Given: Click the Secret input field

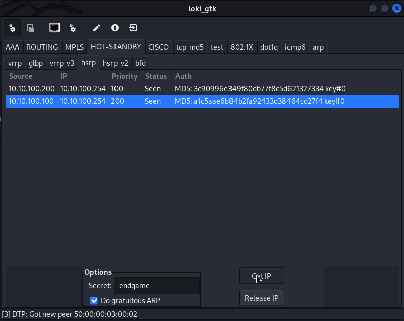Looking at the screenshot, I should pos(156,286).
